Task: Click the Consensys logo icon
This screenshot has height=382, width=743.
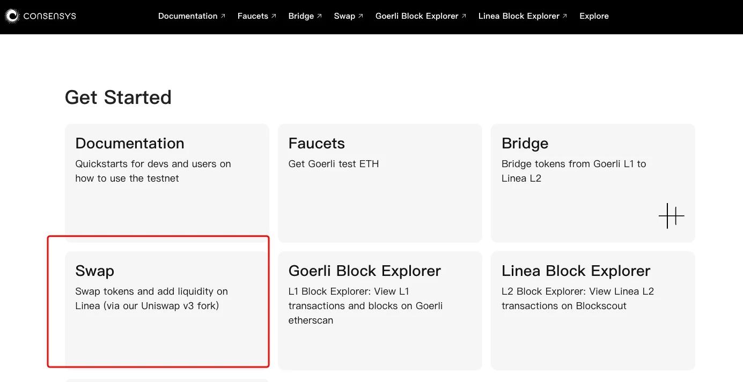Action: coord(11,16)
